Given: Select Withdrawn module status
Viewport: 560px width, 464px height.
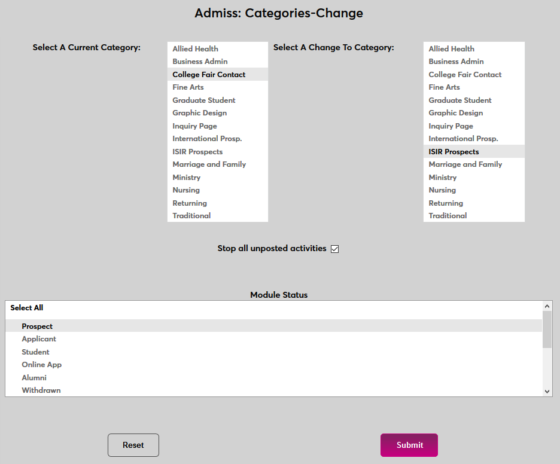Looking at the screenshot, I should tap(41, 390).
